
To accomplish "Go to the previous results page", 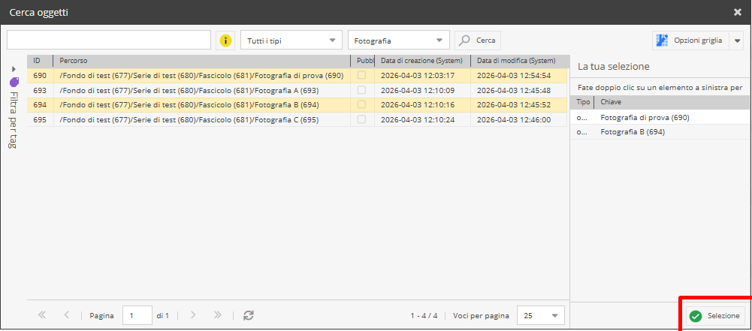I will (x=67, y=316).
